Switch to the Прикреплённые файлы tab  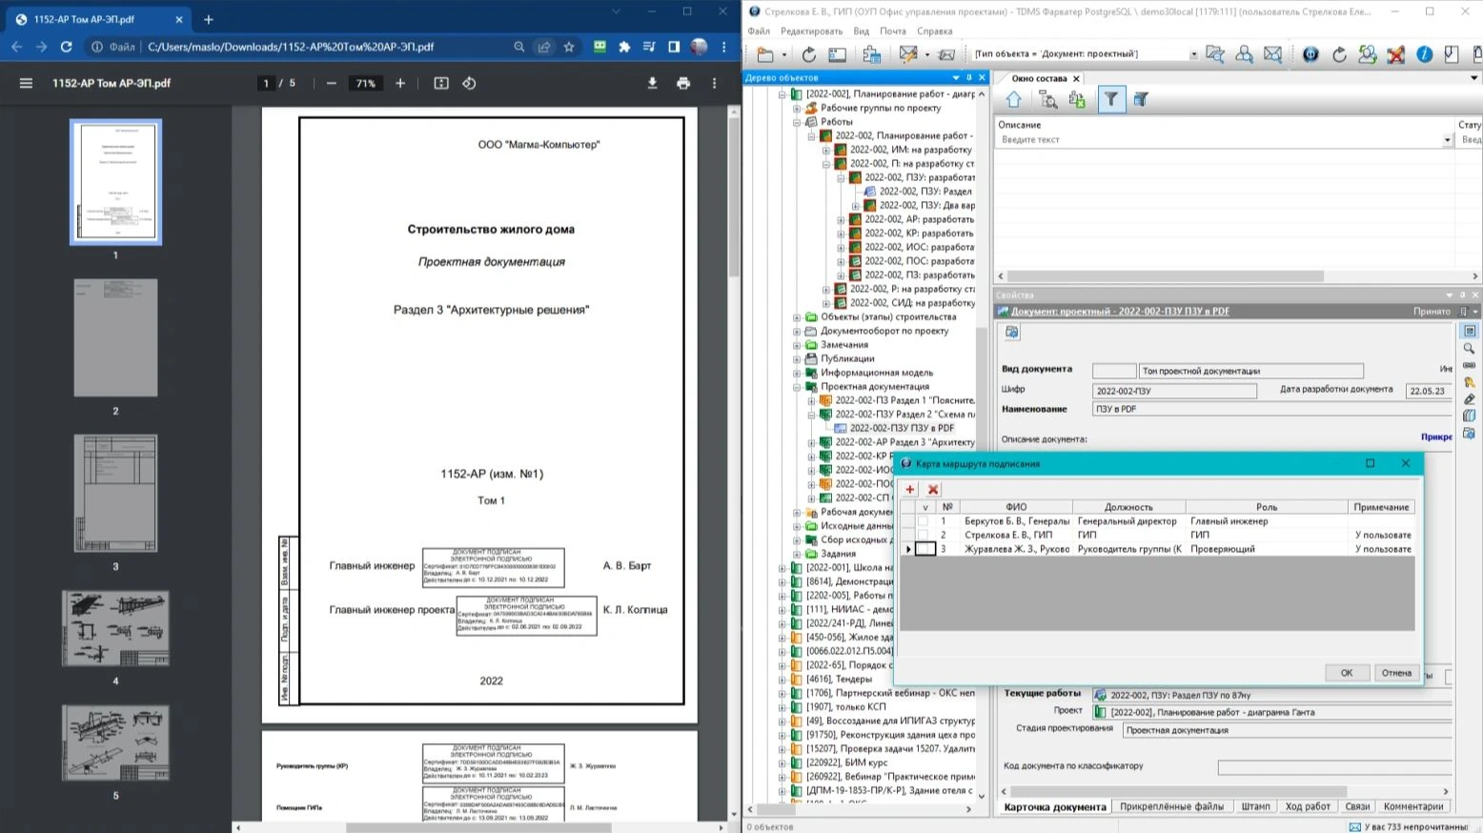[1171, 806]
